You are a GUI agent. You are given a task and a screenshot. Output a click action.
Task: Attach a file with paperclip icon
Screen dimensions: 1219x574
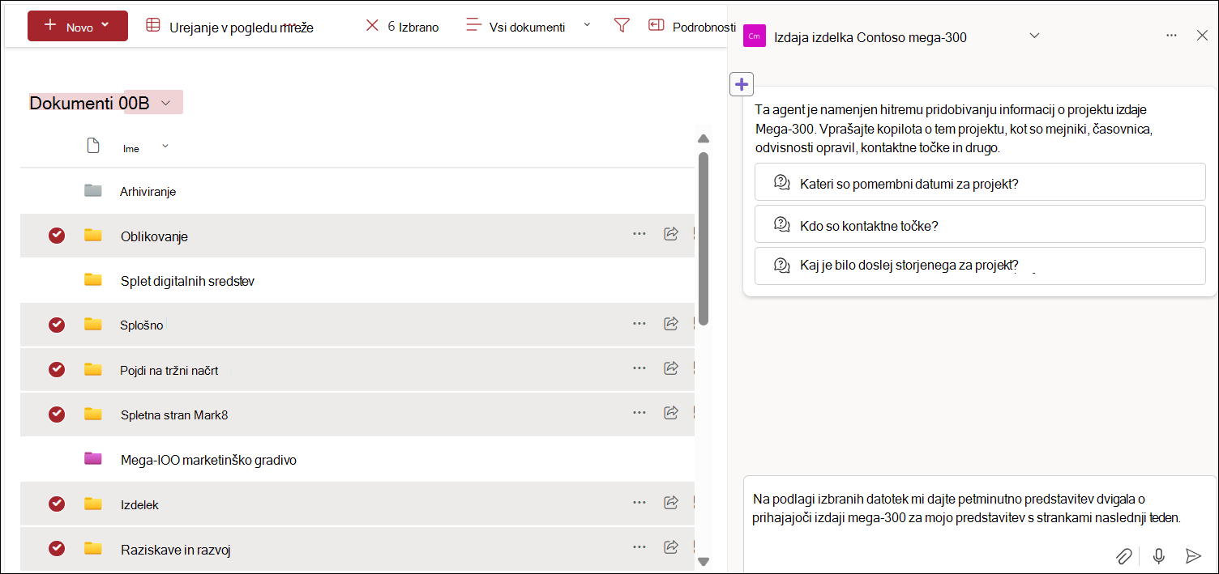coord(1123,555)
